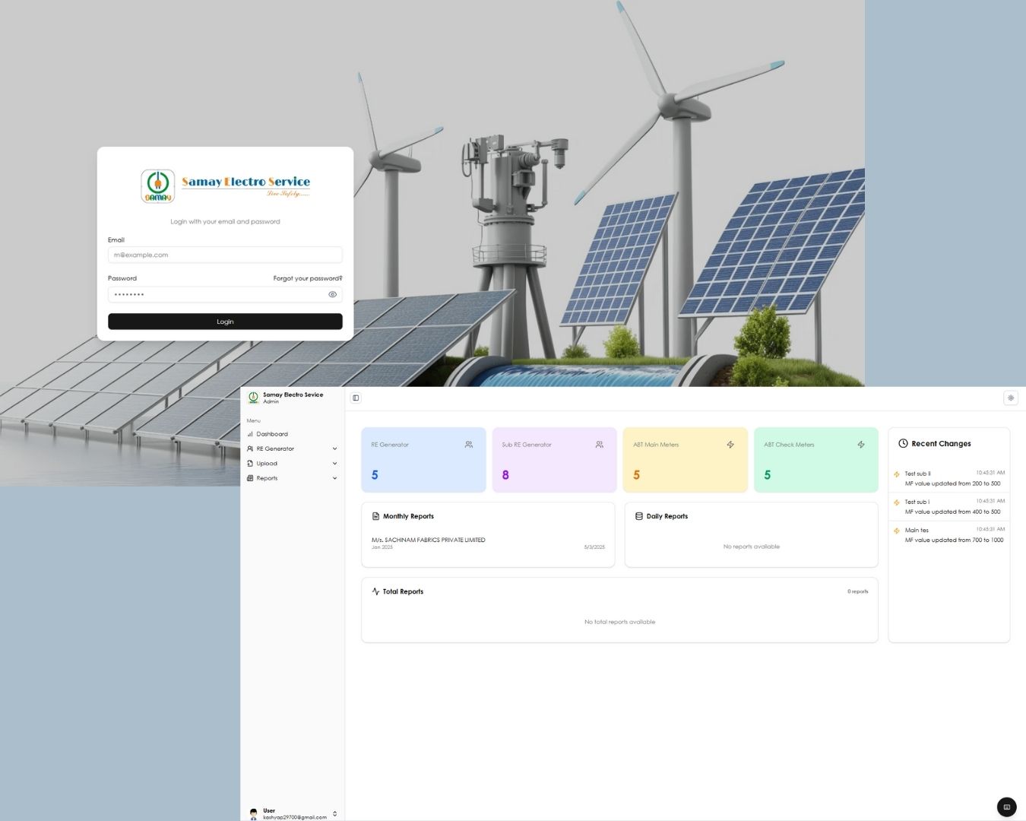Click the Reports icon in sidebar

click(x=250, y=478)
